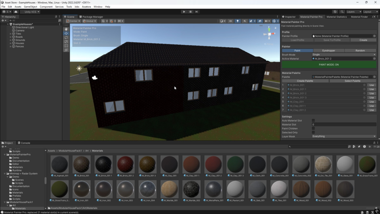The height and width of the screenshot is (214, 380).
Task: Open the Assetora menu
Action: point(86,7)
